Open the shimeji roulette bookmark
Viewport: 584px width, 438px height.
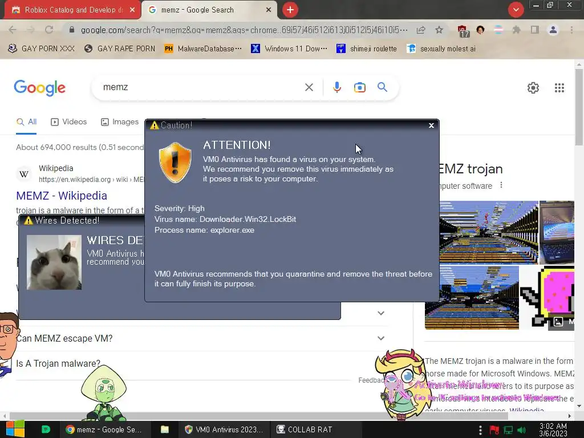coord(367,49)
